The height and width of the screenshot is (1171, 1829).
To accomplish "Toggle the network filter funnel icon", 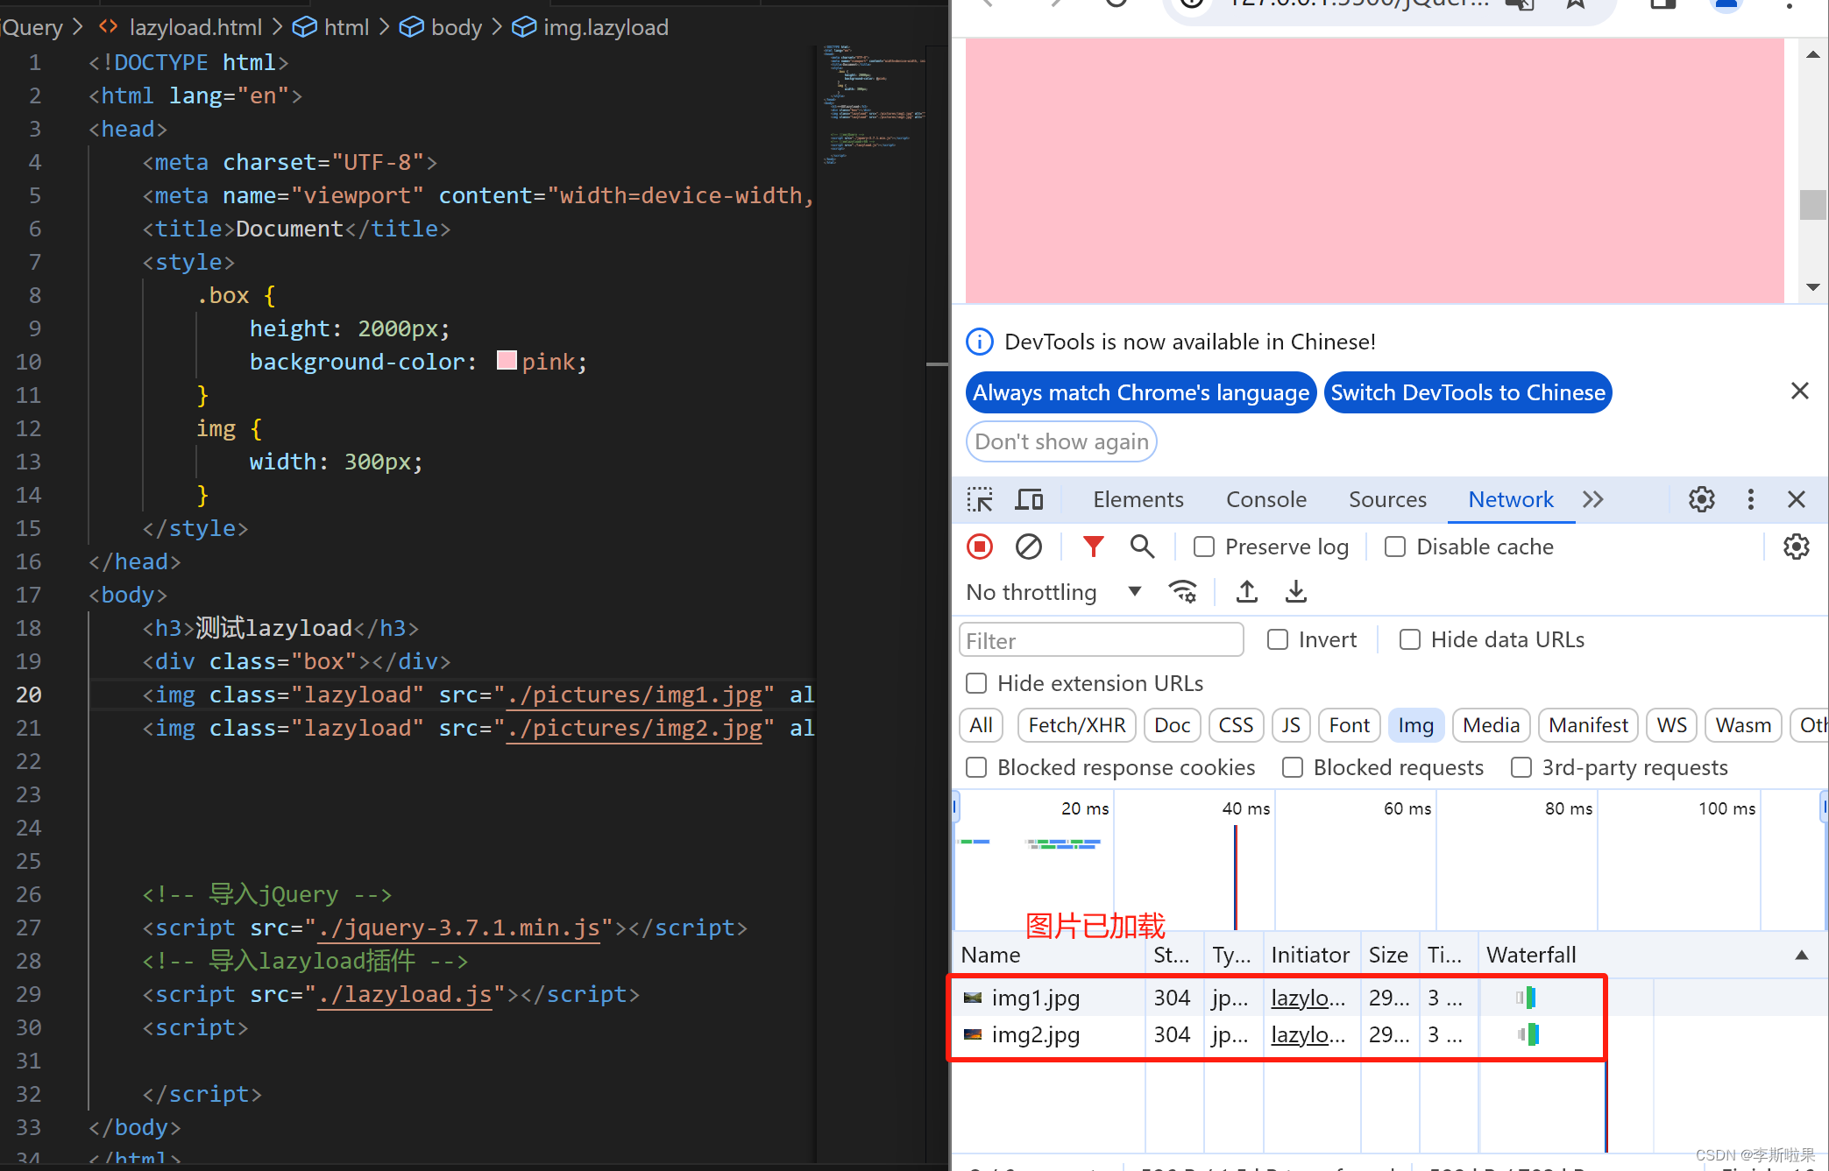I will pos(1093,547).
